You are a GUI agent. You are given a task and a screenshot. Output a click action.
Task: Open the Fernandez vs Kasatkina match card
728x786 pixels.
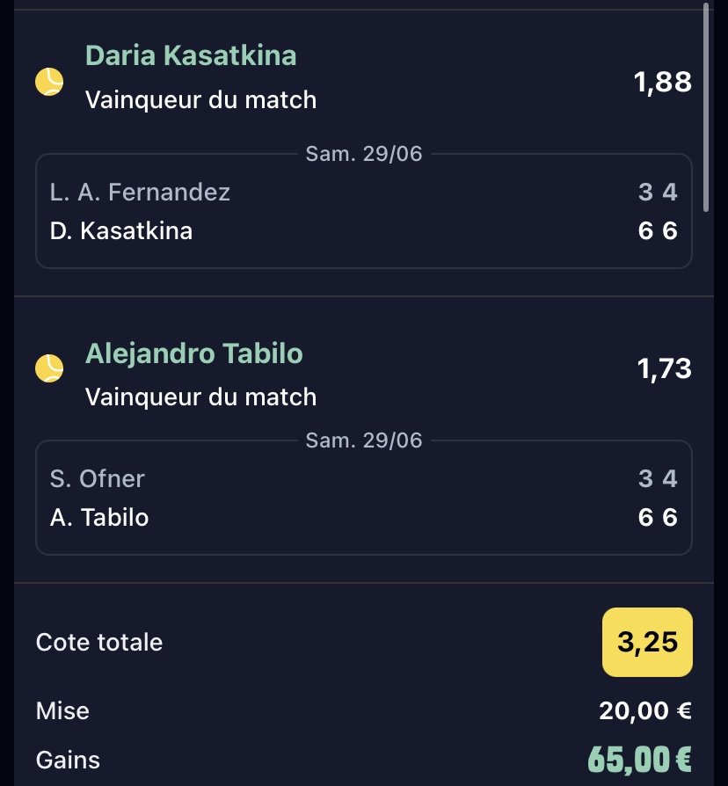(364, 211)
